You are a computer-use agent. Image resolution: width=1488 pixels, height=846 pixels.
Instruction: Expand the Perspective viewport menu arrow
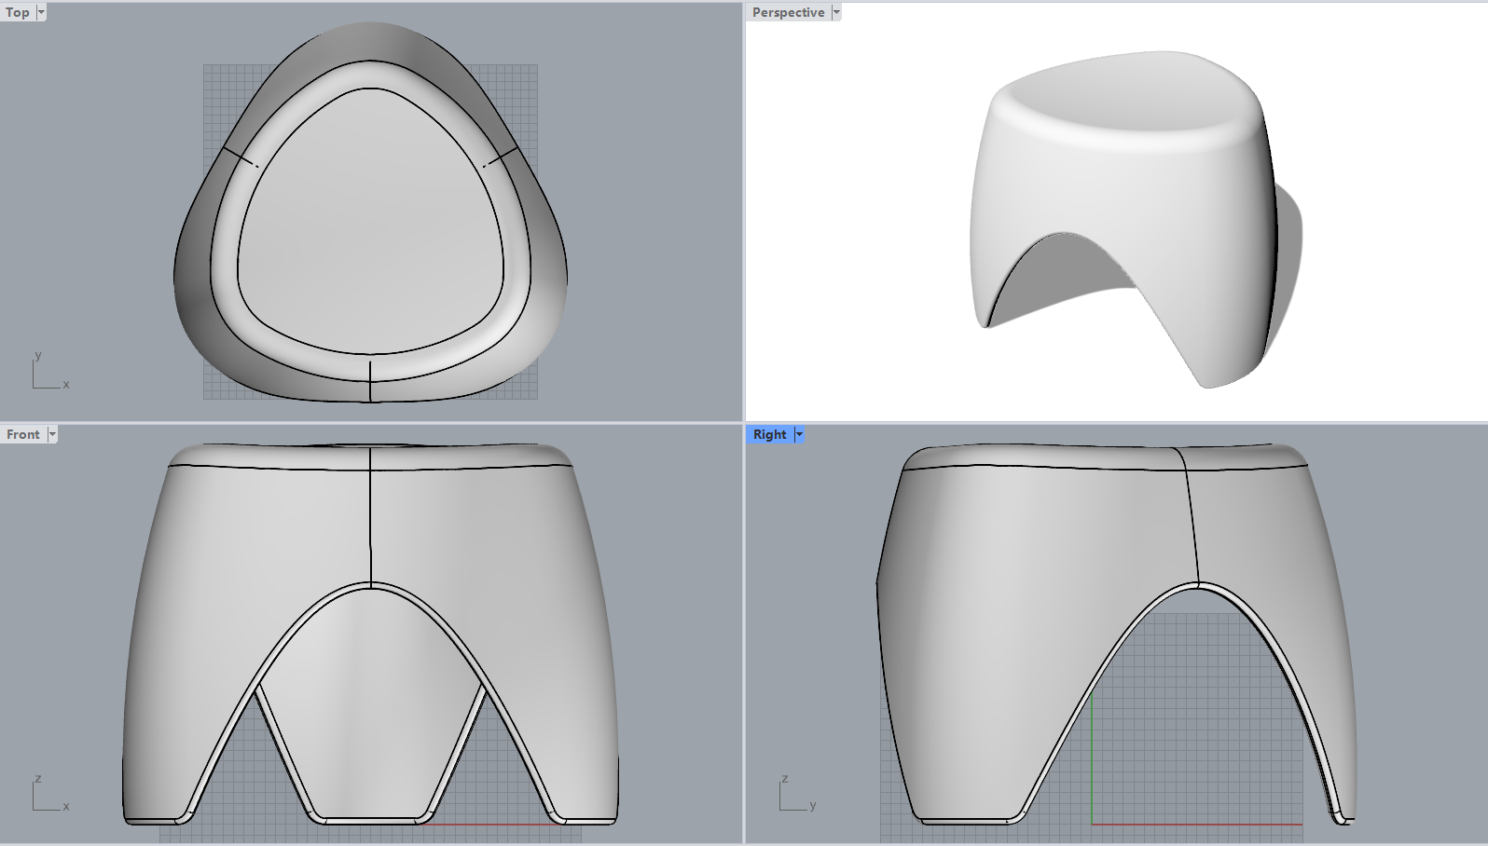(836, 12)
